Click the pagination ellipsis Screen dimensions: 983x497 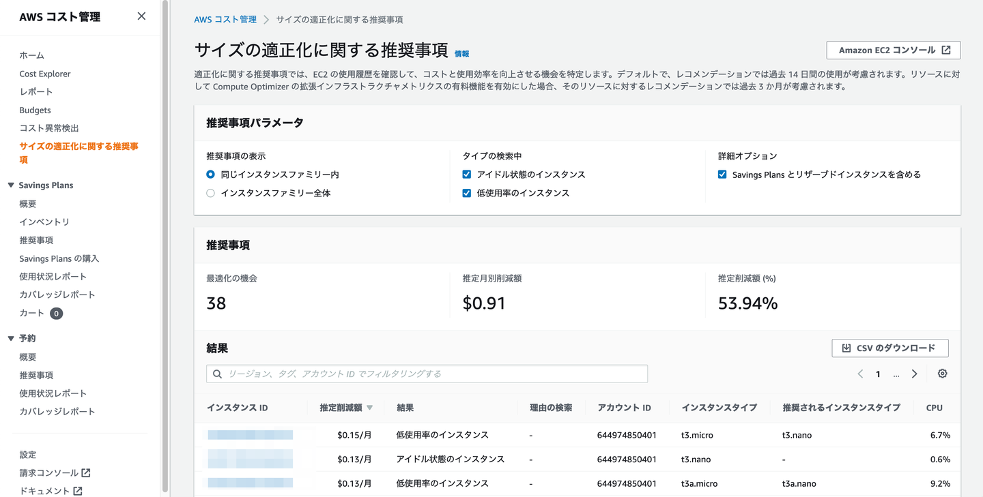point(896,374)
